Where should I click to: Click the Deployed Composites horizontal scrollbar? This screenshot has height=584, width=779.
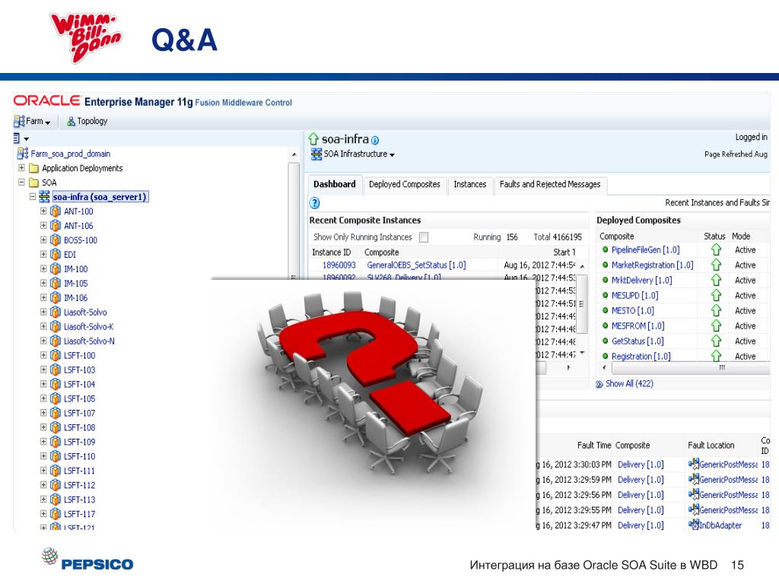point(691,368)
